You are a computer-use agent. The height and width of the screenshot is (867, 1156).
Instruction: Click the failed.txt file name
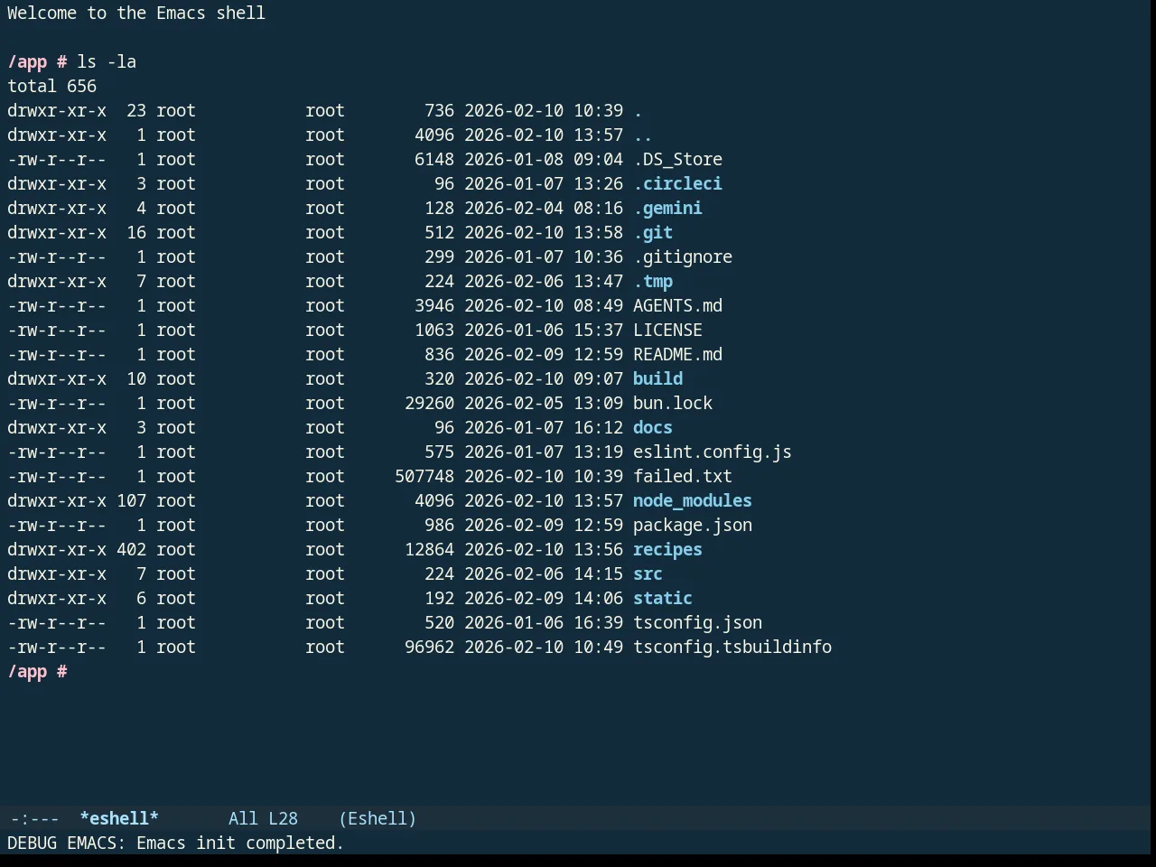pyautogui.click(x=683, y=476)
